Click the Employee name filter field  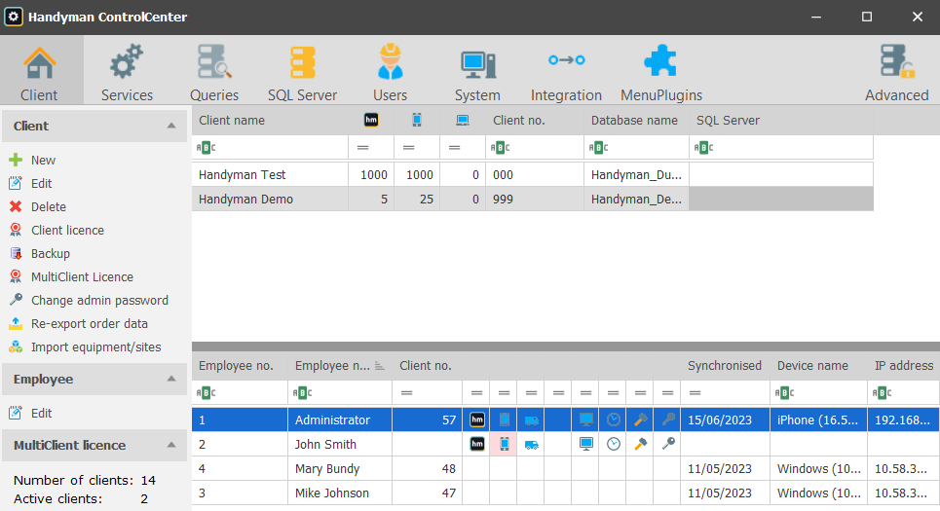tap(340, 393)
